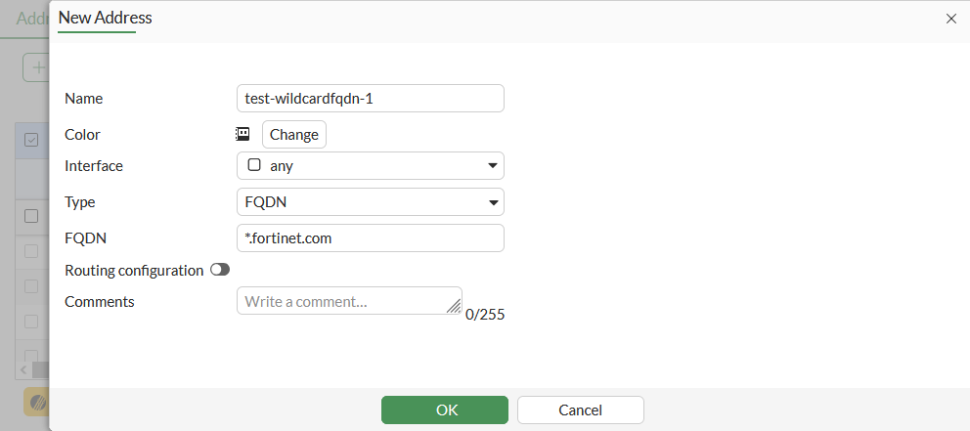Close the New Address dialog
This screenshot has width=970, height=431.
pyautogui.click(x=951, y=19)
